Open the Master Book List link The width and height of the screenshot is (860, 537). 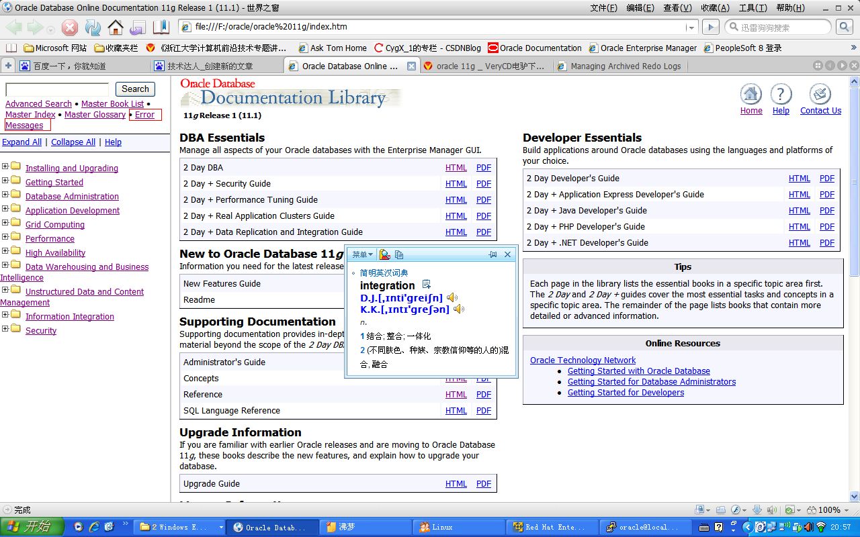point(112,104)
